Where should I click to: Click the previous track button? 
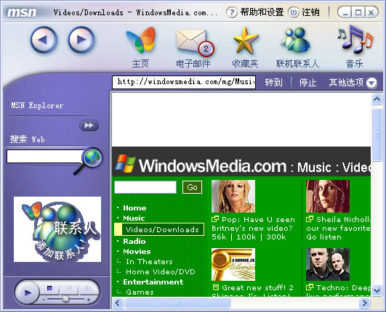click(68, 288)
